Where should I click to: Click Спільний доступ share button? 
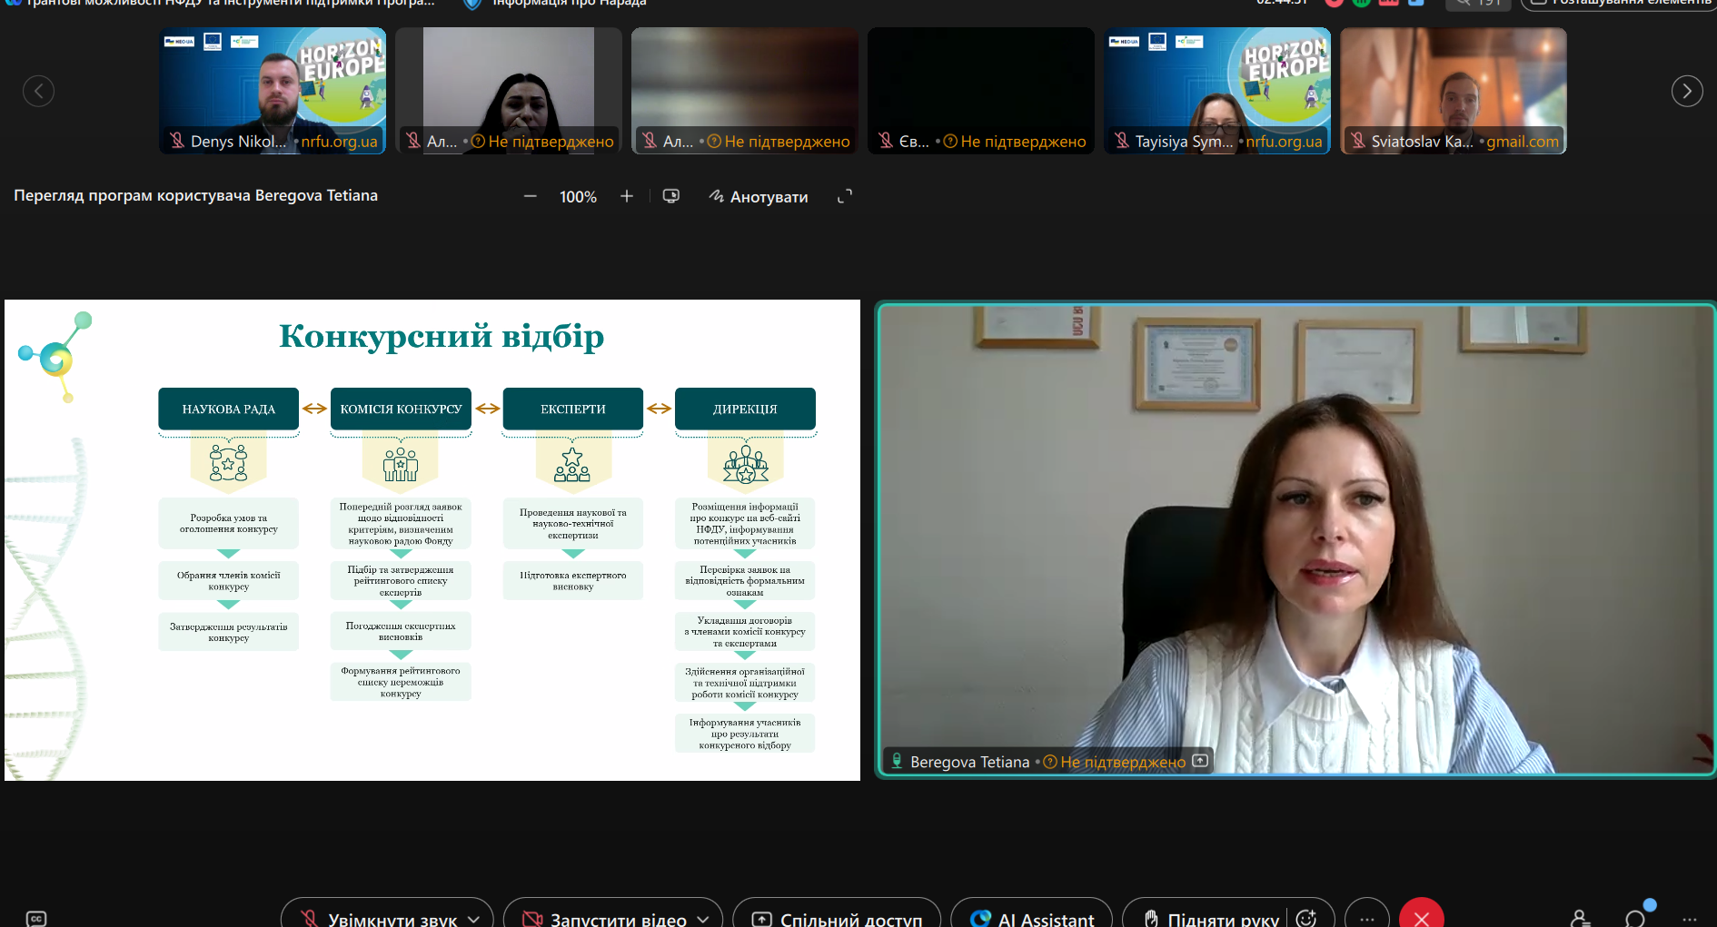click(x=837, y=918)
